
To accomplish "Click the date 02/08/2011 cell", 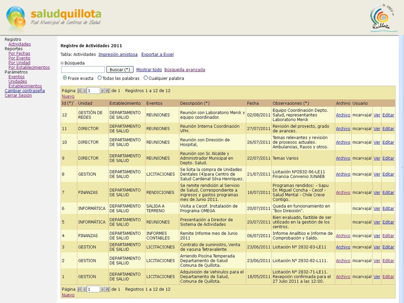I will click(x=259, y=115).
